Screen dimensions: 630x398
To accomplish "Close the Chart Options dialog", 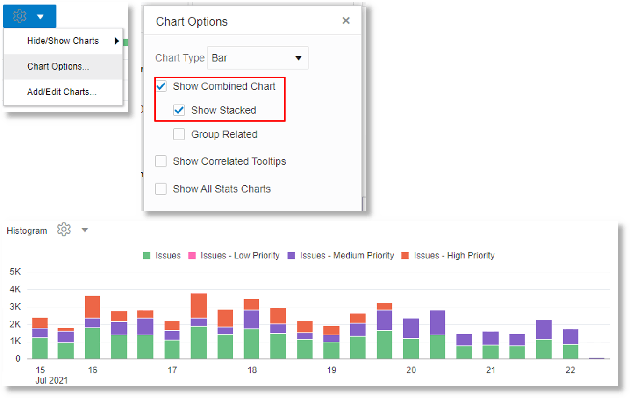I will coord(346,21).
